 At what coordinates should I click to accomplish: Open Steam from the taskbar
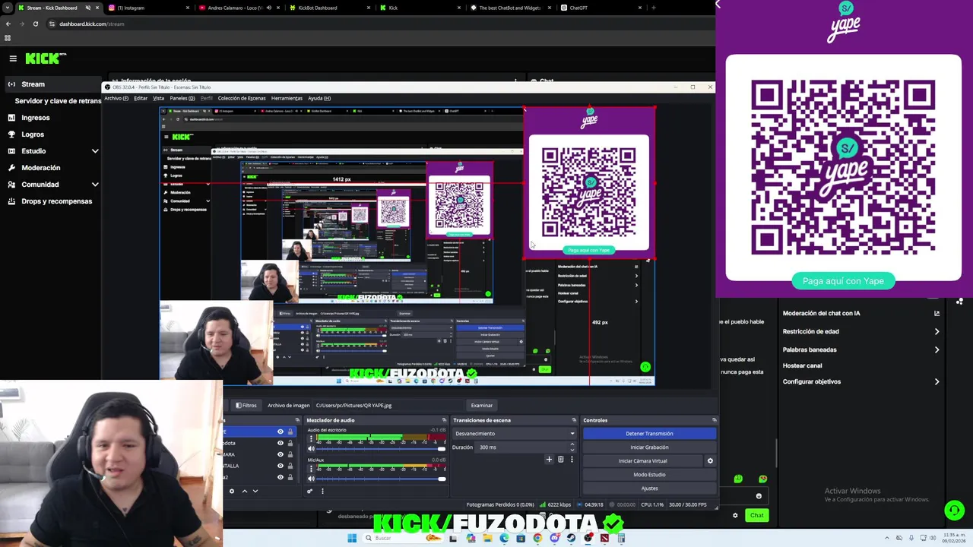click(571, 538)
